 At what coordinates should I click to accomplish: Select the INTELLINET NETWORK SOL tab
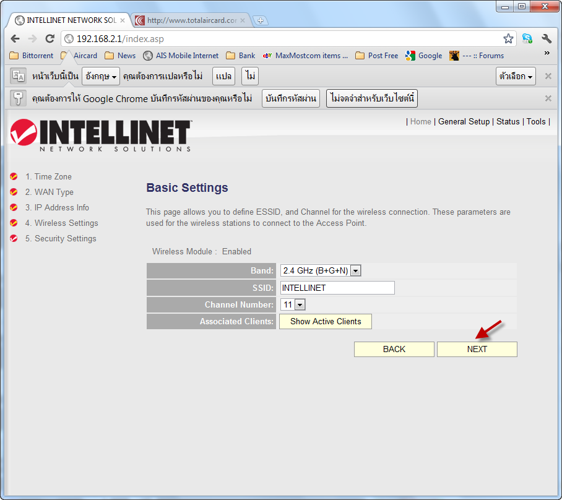(71, 20)
